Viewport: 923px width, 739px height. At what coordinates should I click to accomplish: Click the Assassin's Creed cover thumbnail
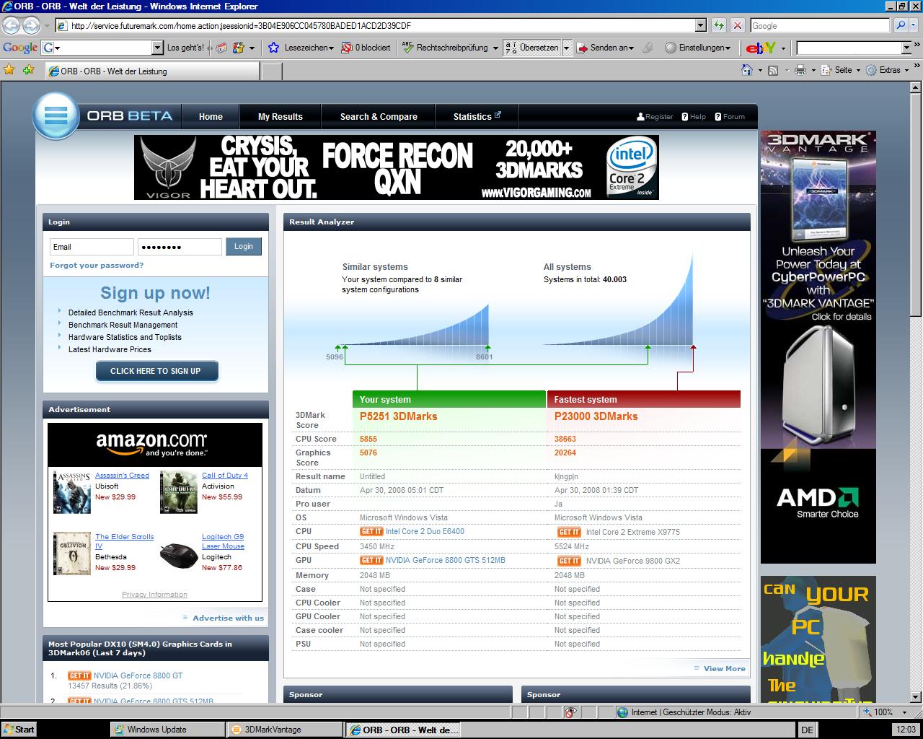72,492
